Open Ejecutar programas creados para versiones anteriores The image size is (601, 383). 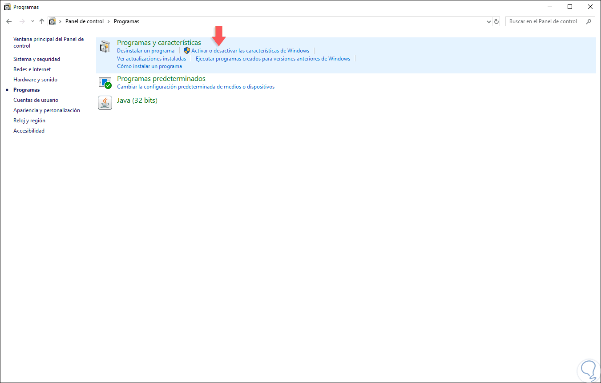coord(273,59)
